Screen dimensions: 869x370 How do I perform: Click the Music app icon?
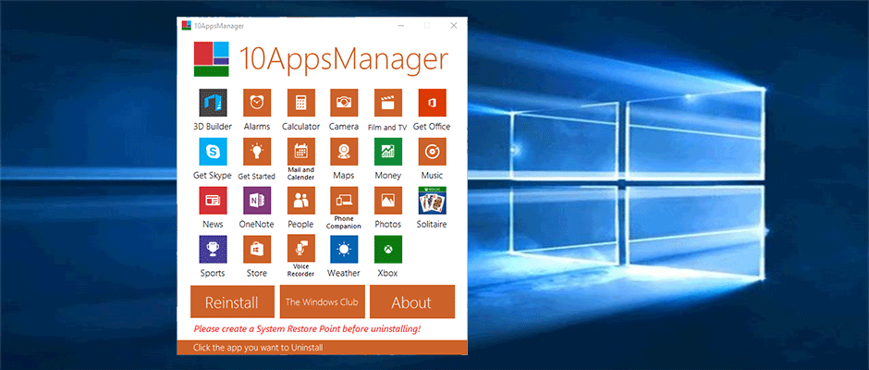tap(433, 152)
